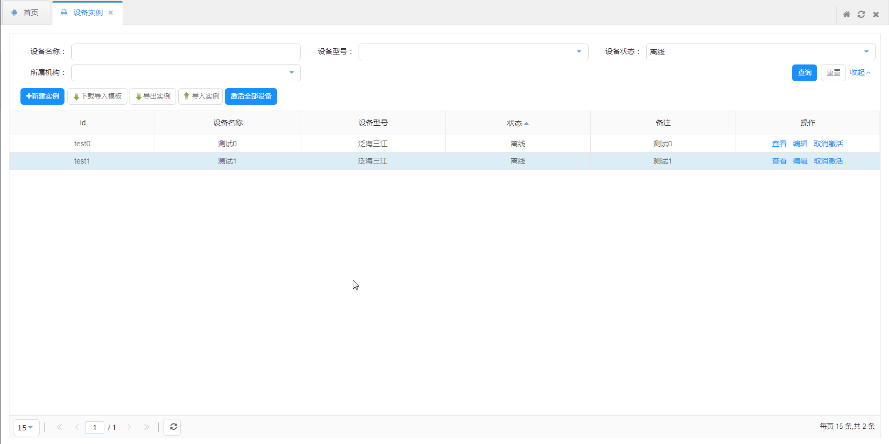Click the 设备名称 input field
This screenshot has height=444, width=889.
(x=186, y=52)
